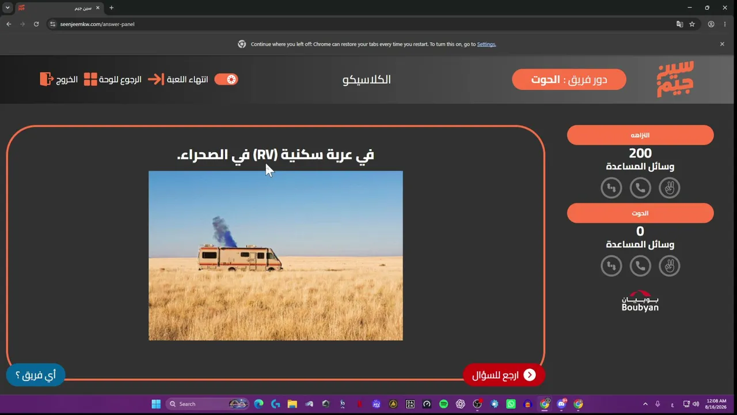Click انتهاء اللعبة to end the game

pyautogui.click(x=178, y=80)
